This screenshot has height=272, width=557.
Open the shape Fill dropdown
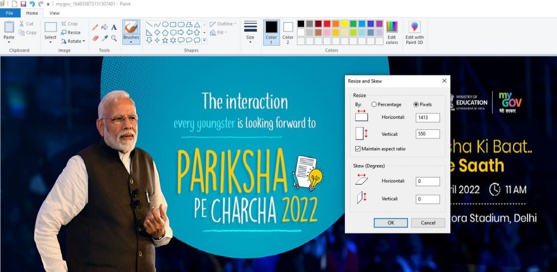(x=219, y=32)
